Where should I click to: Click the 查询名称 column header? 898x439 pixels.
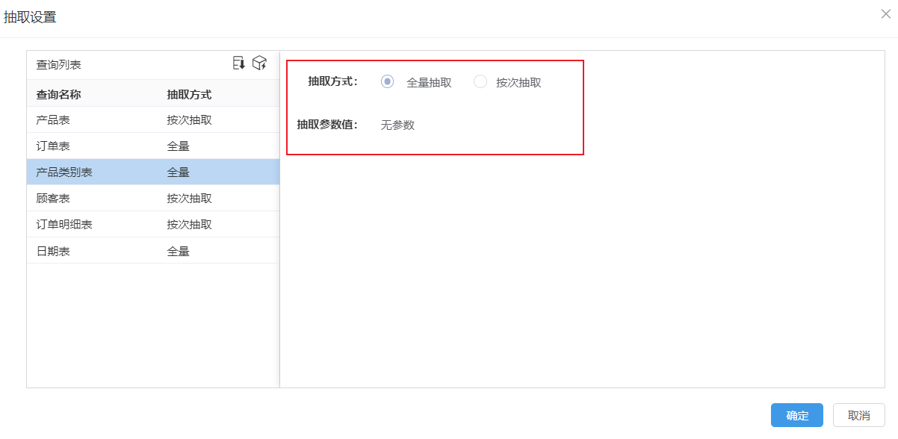58,94
